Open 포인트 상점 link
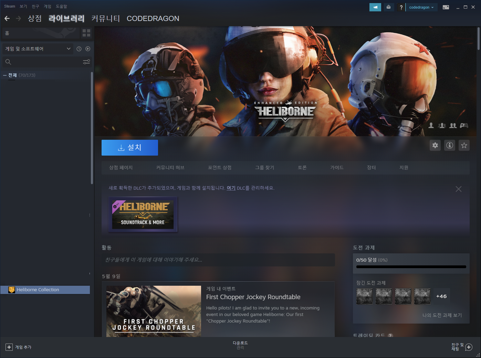Screen dimensions: 481x358 [x=220, y=168]
